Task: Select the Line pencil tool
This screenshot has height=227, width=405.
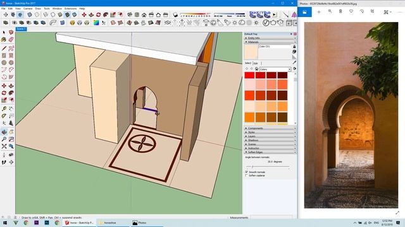Action: tap(4, 48)
